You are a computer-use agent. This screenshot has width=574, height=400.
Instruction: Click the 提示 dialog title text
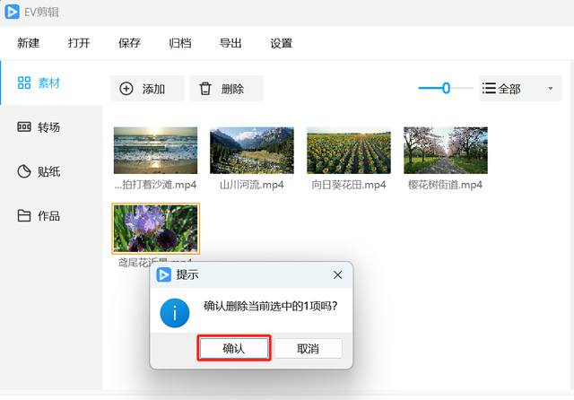click(x=187, y=274)
